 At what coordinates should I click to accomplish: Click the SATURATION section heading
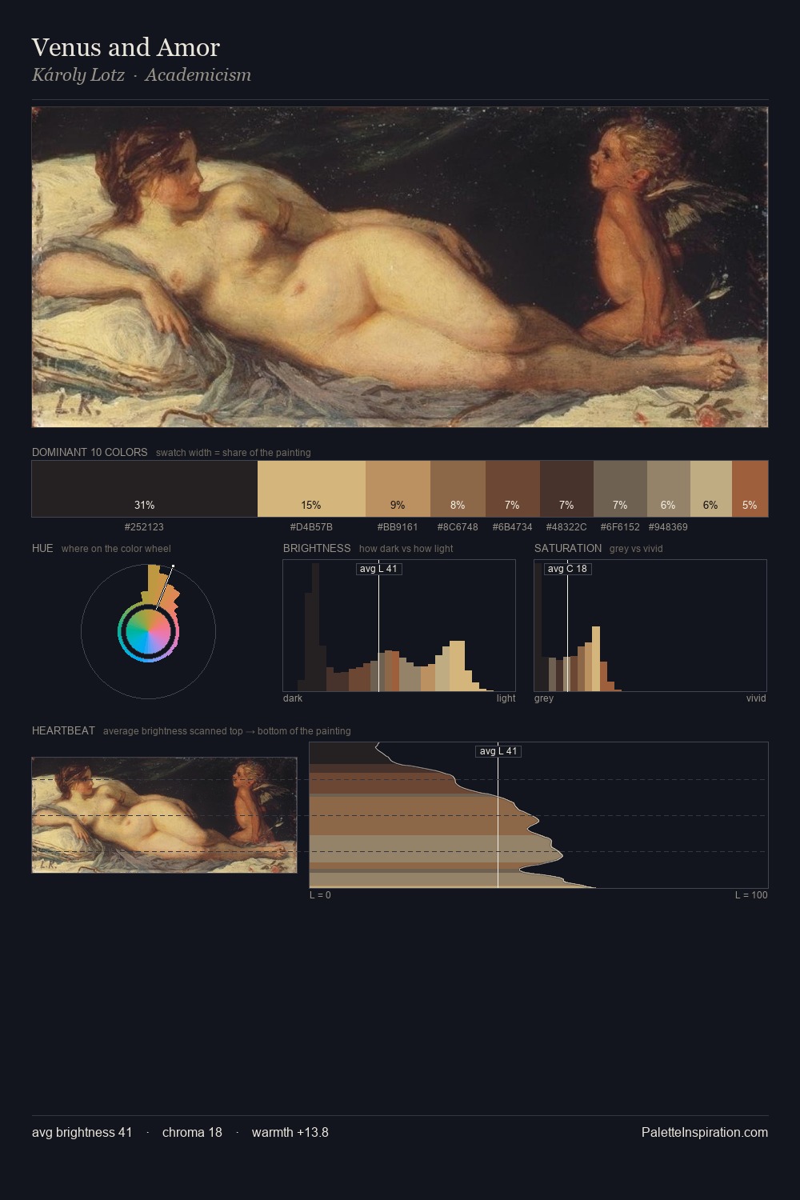coord(568,548)
